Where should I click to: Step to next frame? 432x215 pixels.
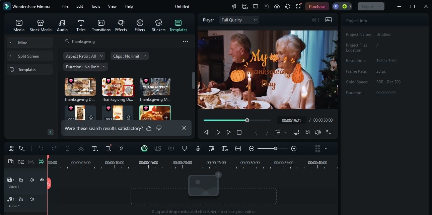click(218, 132)
